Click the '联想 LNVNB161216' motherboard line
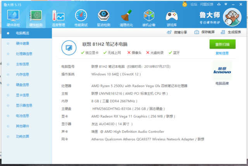The width and height of the screenshot is (248, 166). coord(129,94)
